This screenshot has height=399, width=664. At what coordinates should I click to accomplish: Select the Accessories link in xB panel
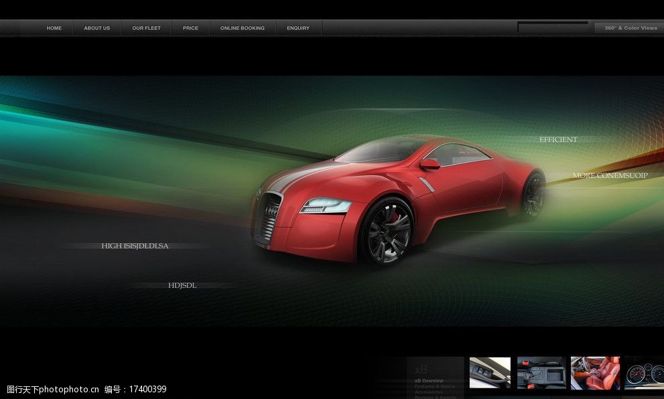tap(429, 392)
